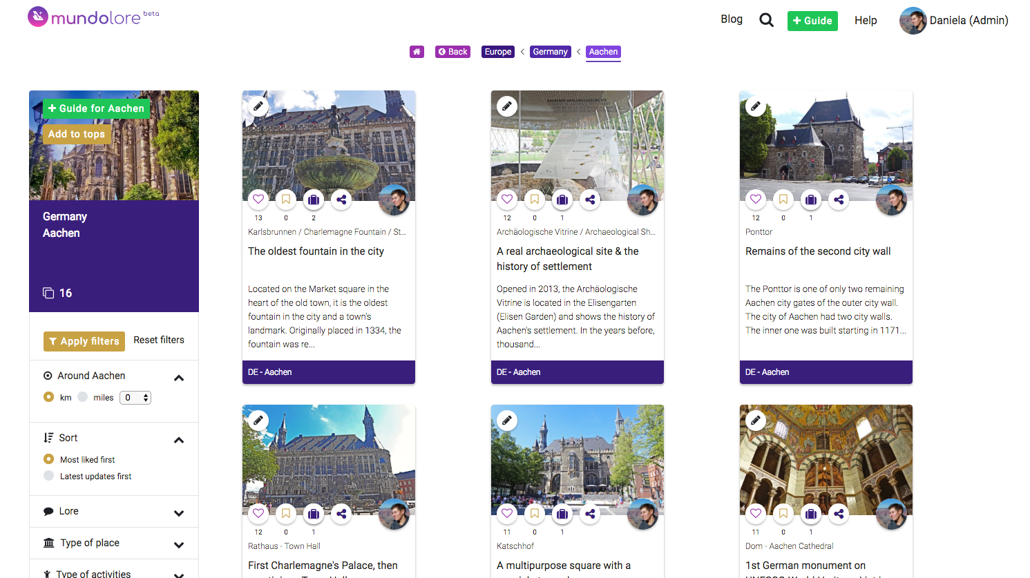
Task: Like the Karlsbrunnen fountain card
Action: pyautogui.click(x=258, y=200)
